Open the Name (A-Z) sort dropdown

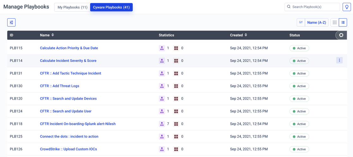click(316, 22)
